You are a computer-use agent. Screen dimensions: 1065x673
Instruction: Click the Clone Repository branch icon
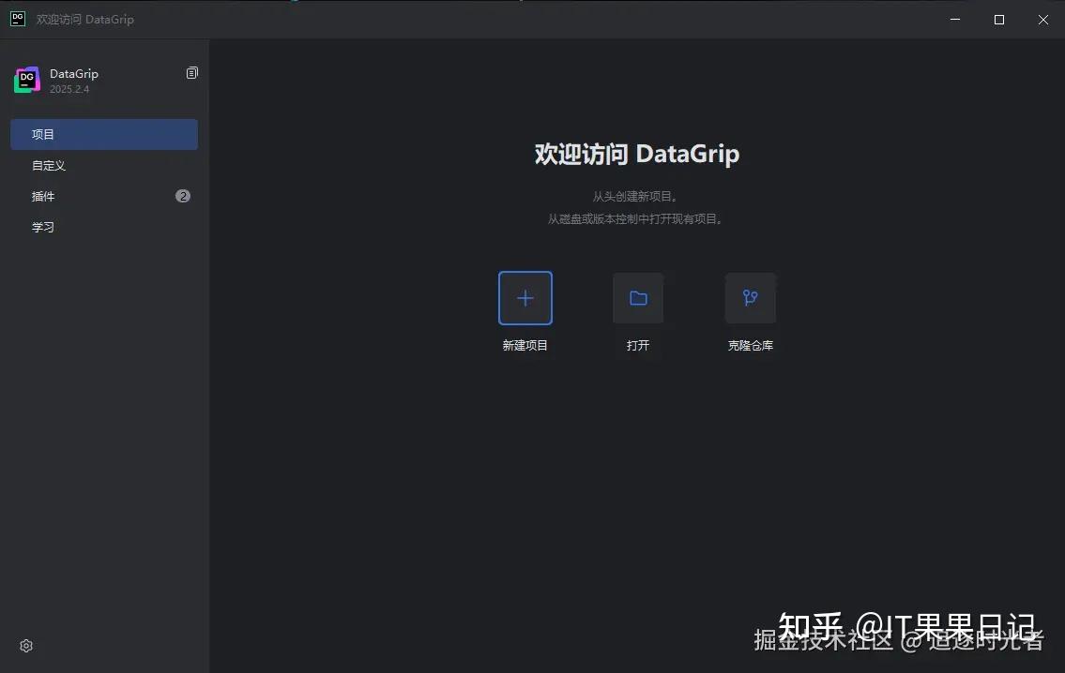click(750, 298)
